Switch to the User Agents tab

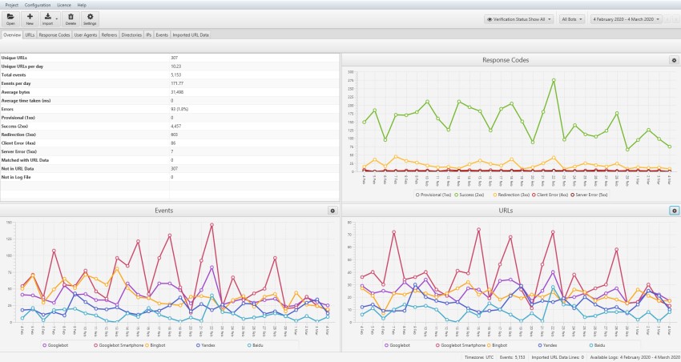[86, 35]
